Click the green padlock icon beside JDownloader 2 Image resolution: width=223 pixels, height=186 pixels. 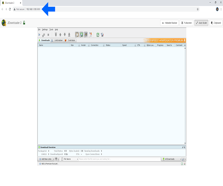24,23
